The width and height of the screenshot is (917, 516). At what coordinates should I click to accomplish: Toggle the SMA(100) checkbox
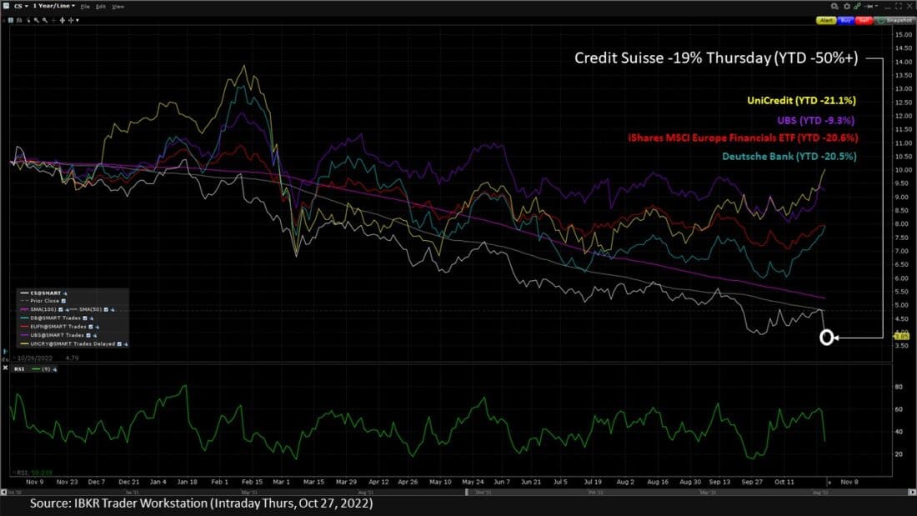click(60, 309)
